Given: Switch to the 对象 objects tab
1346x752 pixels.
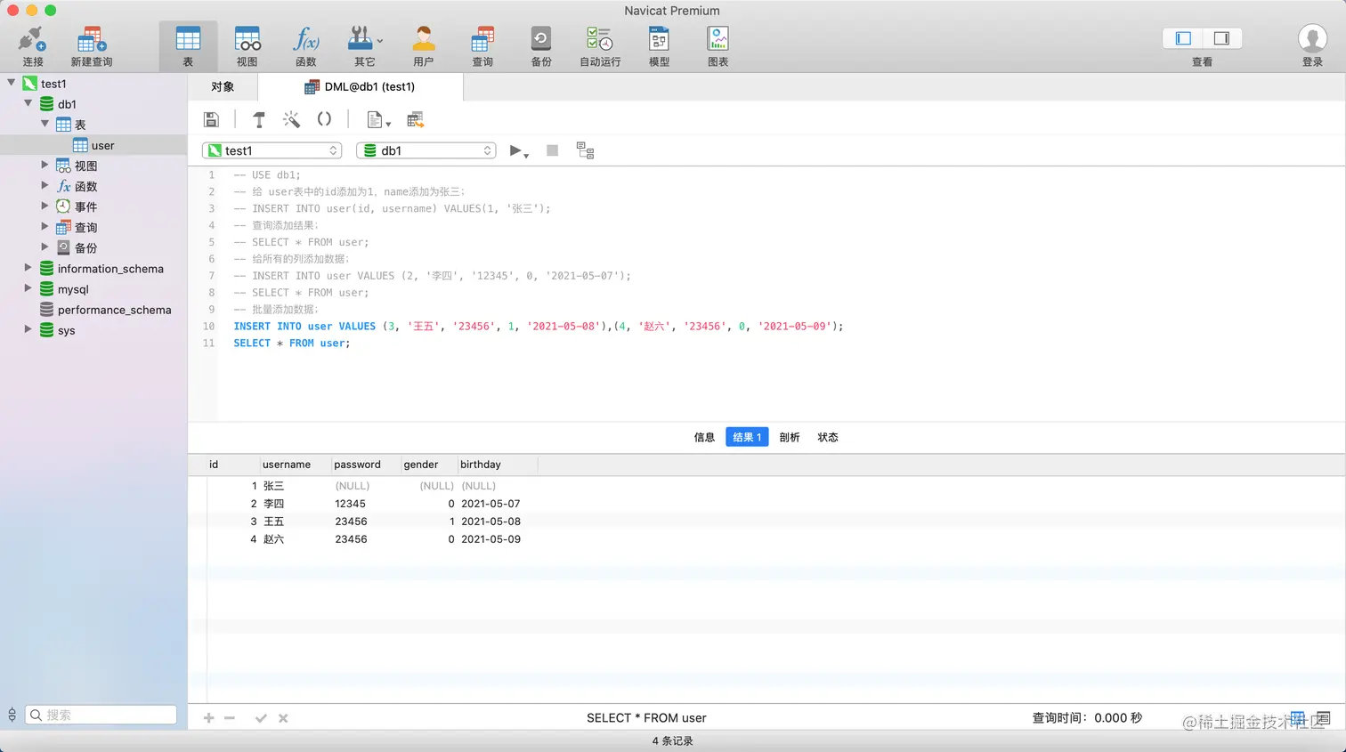Looking at the screenshot, I should pos(223,86).
